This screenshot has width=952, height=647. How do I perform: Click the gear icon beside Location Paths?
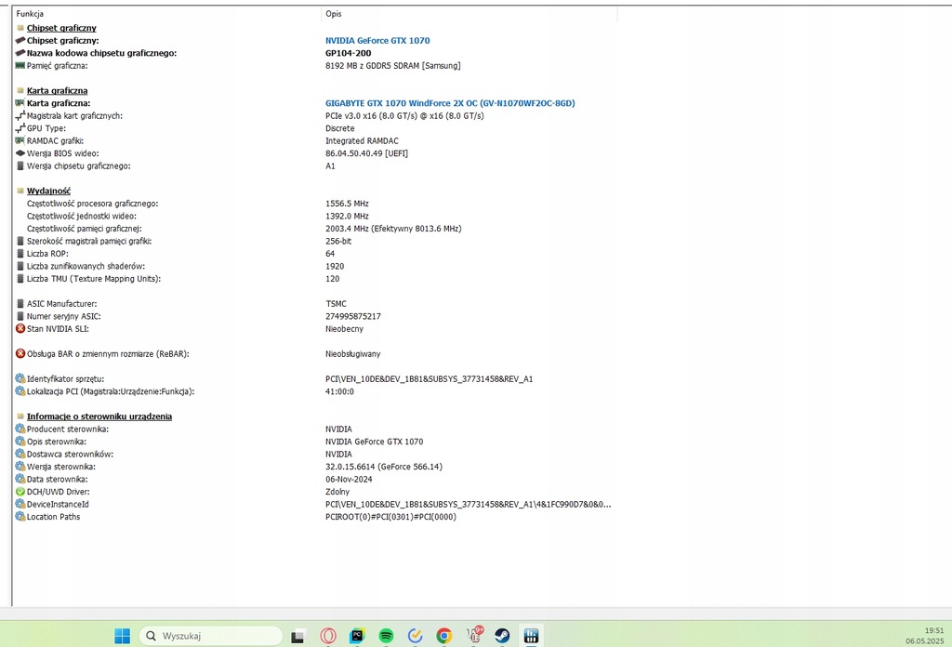20,517
